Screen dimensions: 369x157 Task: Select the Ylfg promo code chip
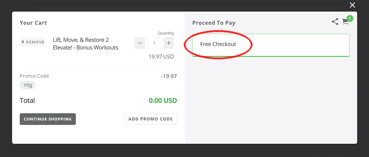tap(27, 85)
